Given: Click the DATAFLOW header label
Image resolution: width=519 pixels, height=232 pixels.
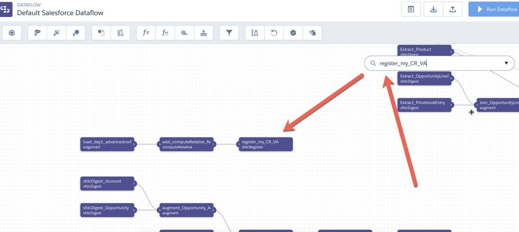Looking at the screenshot, I should (29, 5).
